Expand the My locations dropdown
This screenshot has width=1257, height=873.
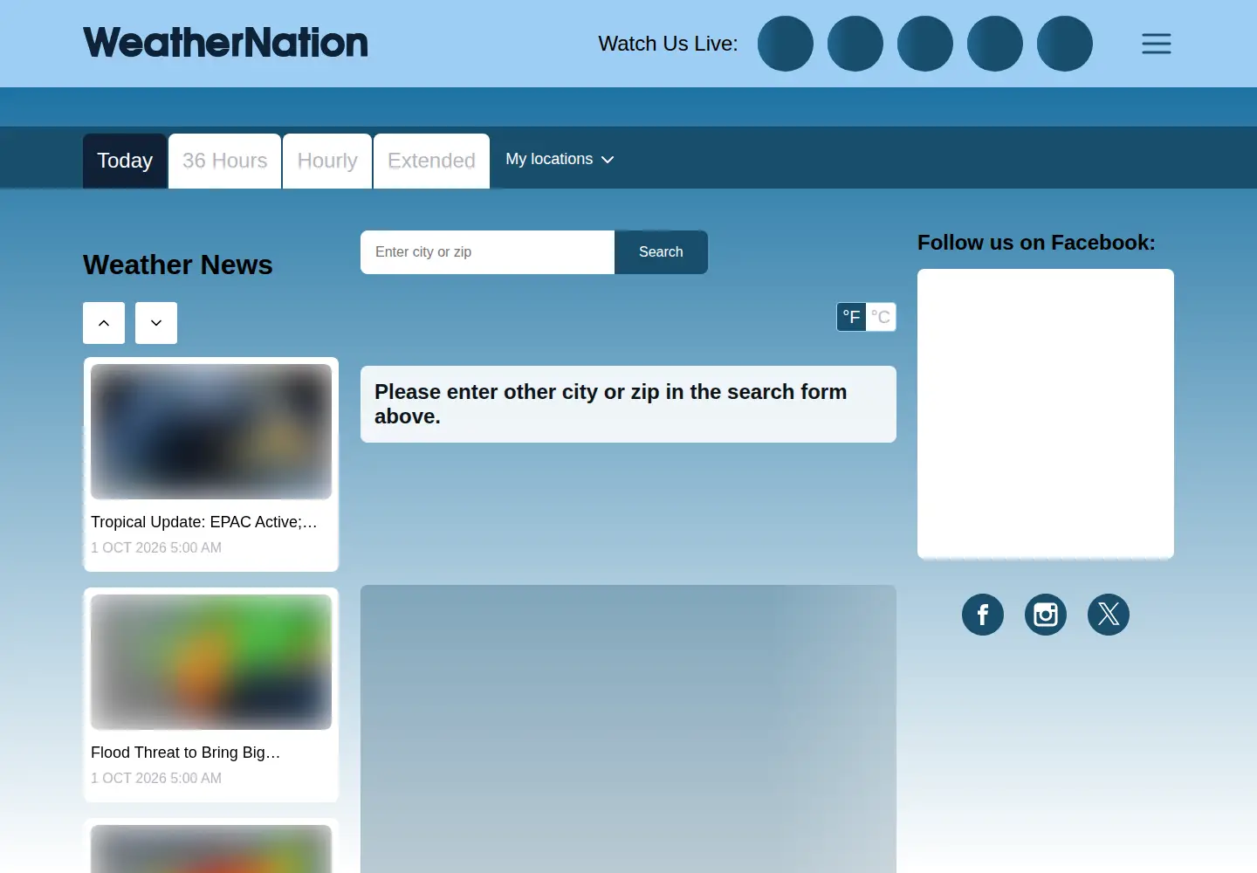(560, 159)
